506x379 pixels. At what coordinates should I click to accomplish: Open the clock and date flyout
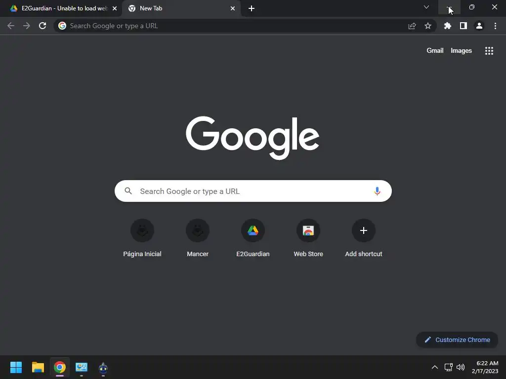pos(485,367)
